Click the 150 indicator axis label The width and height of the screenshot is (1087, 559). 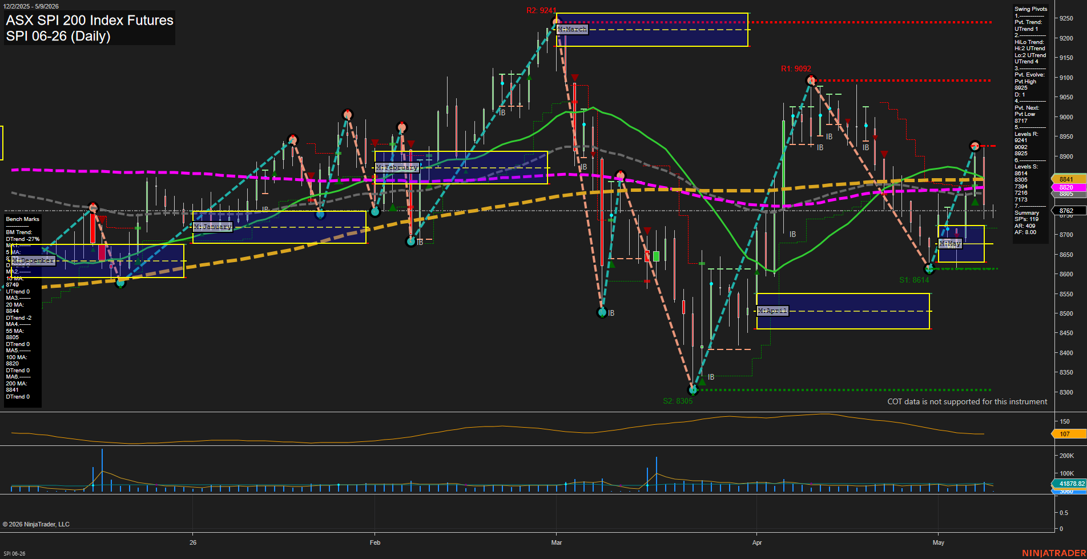[1065, 421]
